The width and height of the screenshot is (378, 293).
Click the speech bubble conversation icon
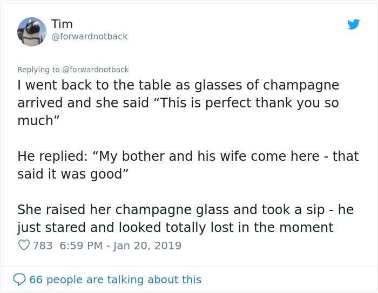[x=19, y=280]
